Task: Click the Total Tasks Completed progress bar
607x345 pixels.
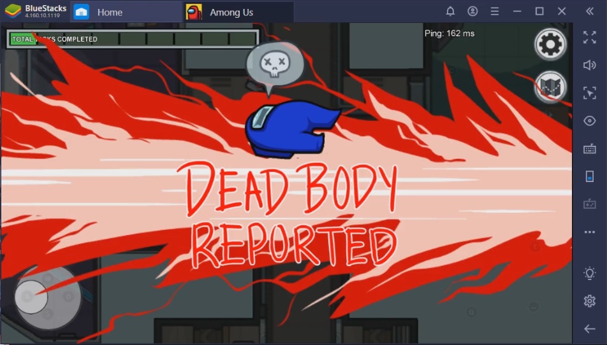Action: click(x=133, y=39)
